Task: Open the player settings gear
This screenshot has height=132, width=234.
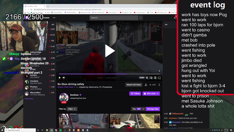Action: (x=147, y=77)
